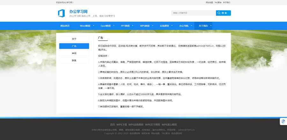This screenshot has width=287, height=140.
Task: Expand the Word教程 dropdown arrow
Action: point(93,26)
